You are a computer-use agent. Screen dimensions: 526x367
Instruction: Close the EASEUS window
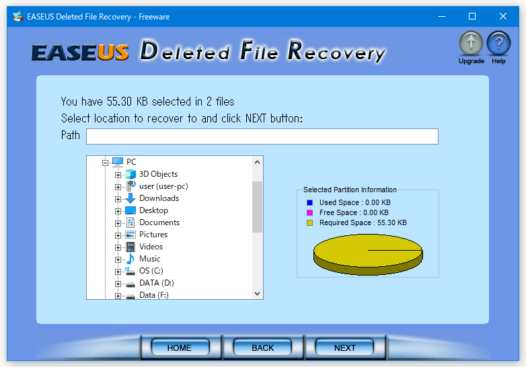[x=503, y=16]
